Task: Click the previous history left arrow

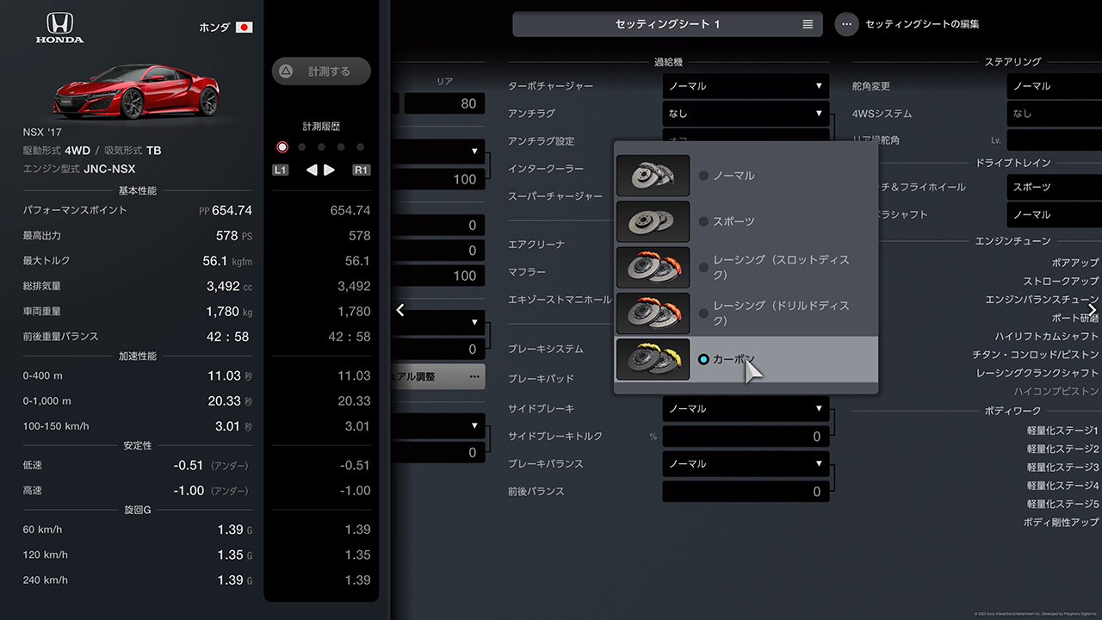Action: pos(312,170)
